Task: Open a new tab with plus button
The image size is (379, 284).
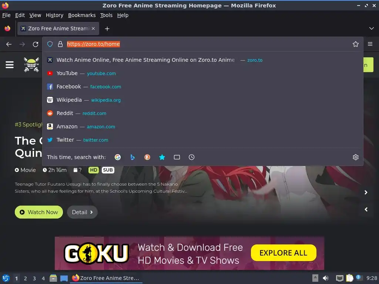Action: pyautogui.click(x=107, y=29)
